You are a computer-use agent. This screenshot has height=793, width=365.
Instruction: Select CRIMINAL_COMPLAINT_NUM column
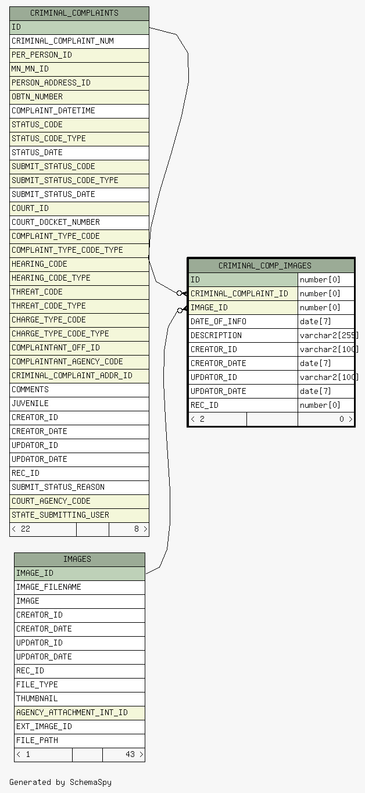pos(80,41)
